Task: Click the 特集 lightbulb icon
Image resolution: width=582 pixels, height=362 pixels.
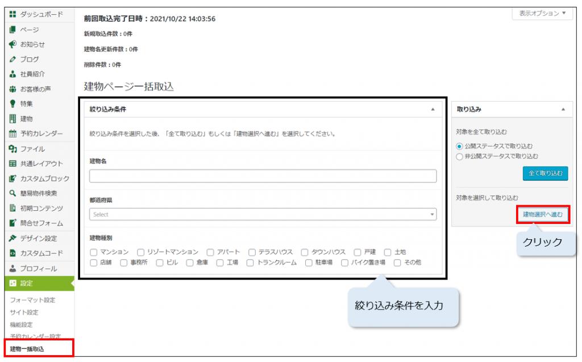Action: point(13,104)
